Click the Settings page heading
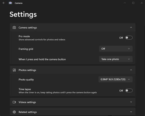145x116 pixels. tap(23, 14)
